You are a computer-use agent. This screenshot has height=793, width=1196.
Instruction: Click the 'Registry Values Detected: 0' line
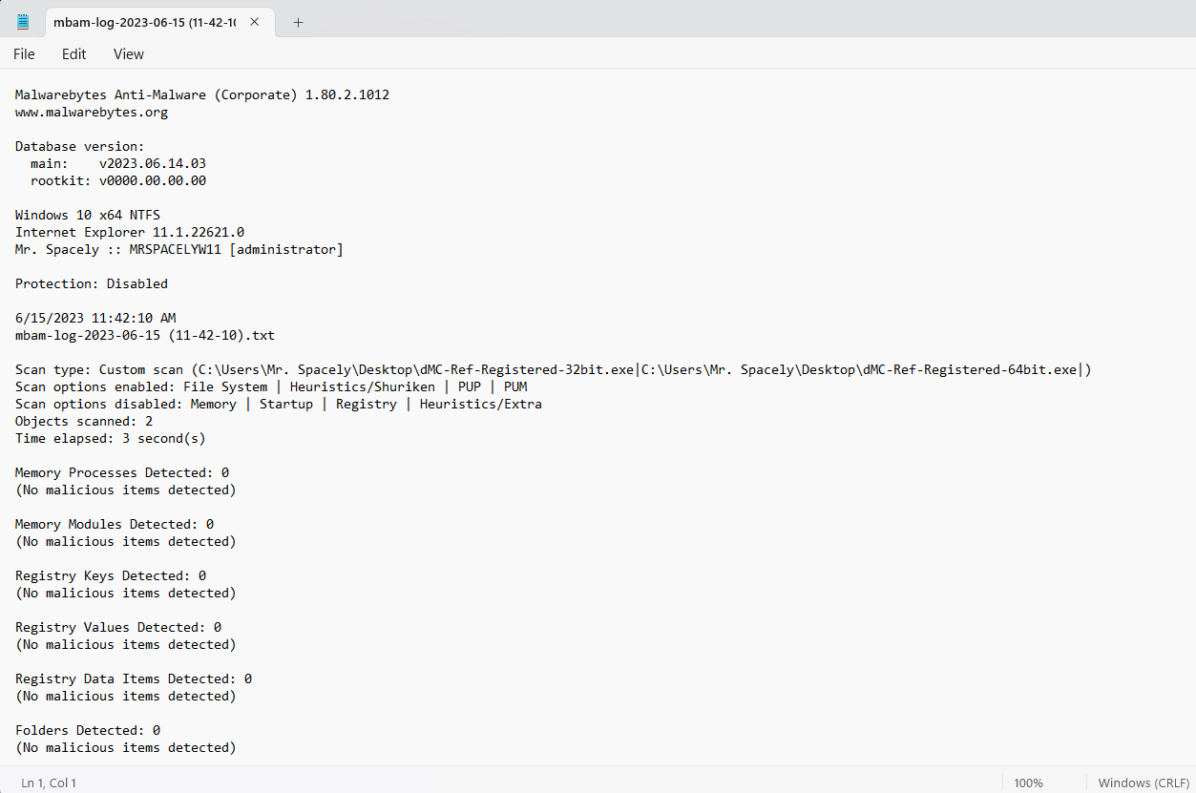pos(118,628)
